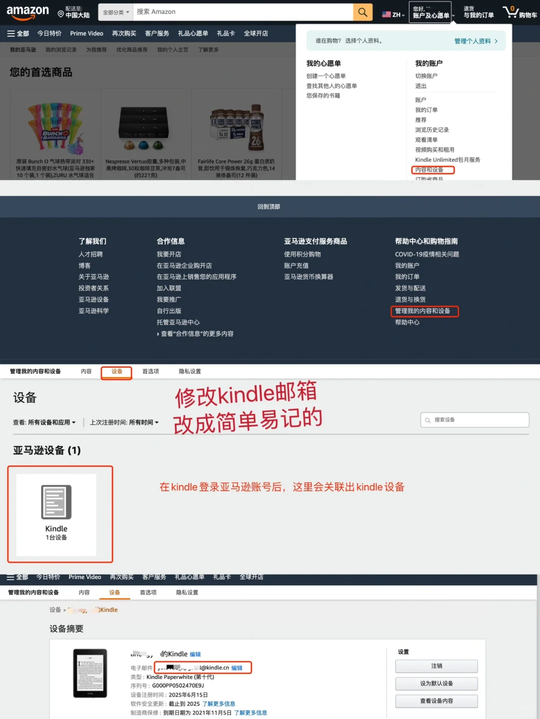Switch to 首选项 tab in middle section
540x719 pixels.
pos(150,371)
